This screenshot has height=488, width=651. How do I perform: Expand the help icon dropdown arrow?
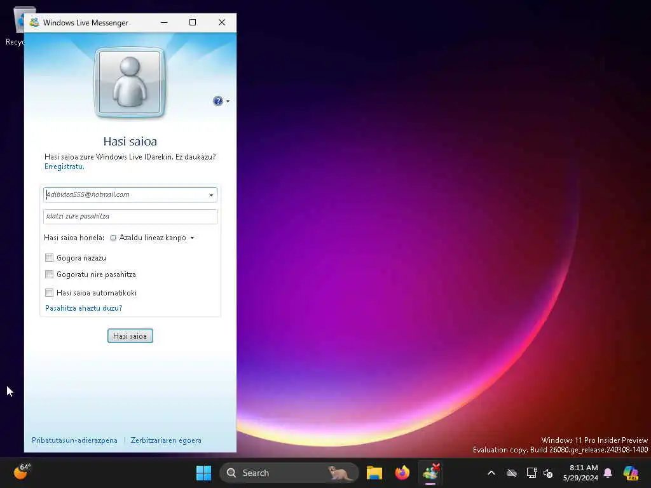pyautogui.click(x=228, y=101)
